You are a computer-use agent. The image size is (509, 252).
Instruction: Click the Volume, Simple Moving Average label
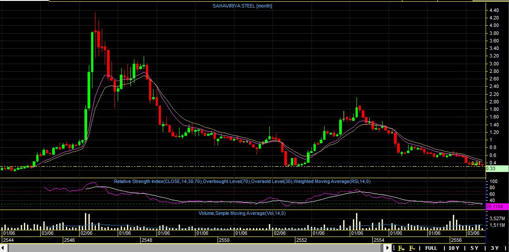(242, 213)
